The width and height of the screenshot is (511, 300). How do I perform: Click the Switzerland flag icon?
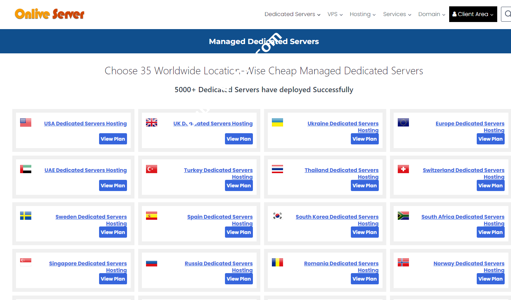pos(403,169)
